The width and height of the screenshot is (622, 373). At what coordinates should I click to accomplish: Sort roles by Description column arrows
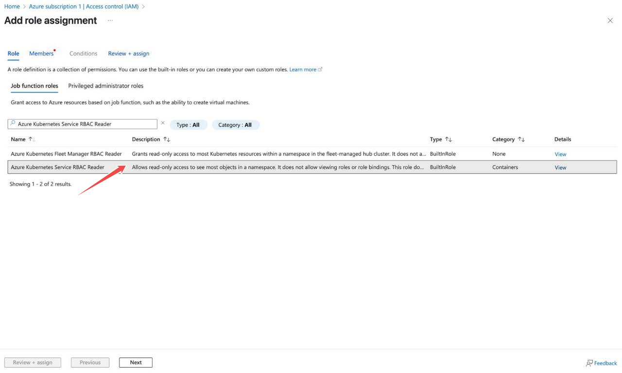click(x=167, y=140)
